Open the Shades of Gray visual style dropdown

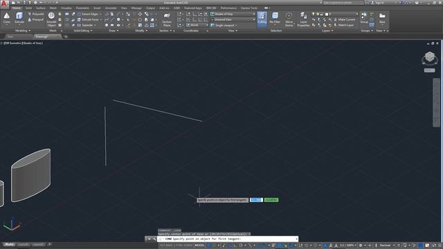click(x=233, y=14)
